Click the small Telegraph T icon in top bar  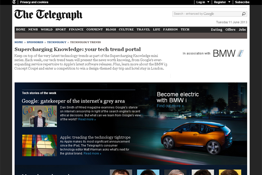coord(14,2)
